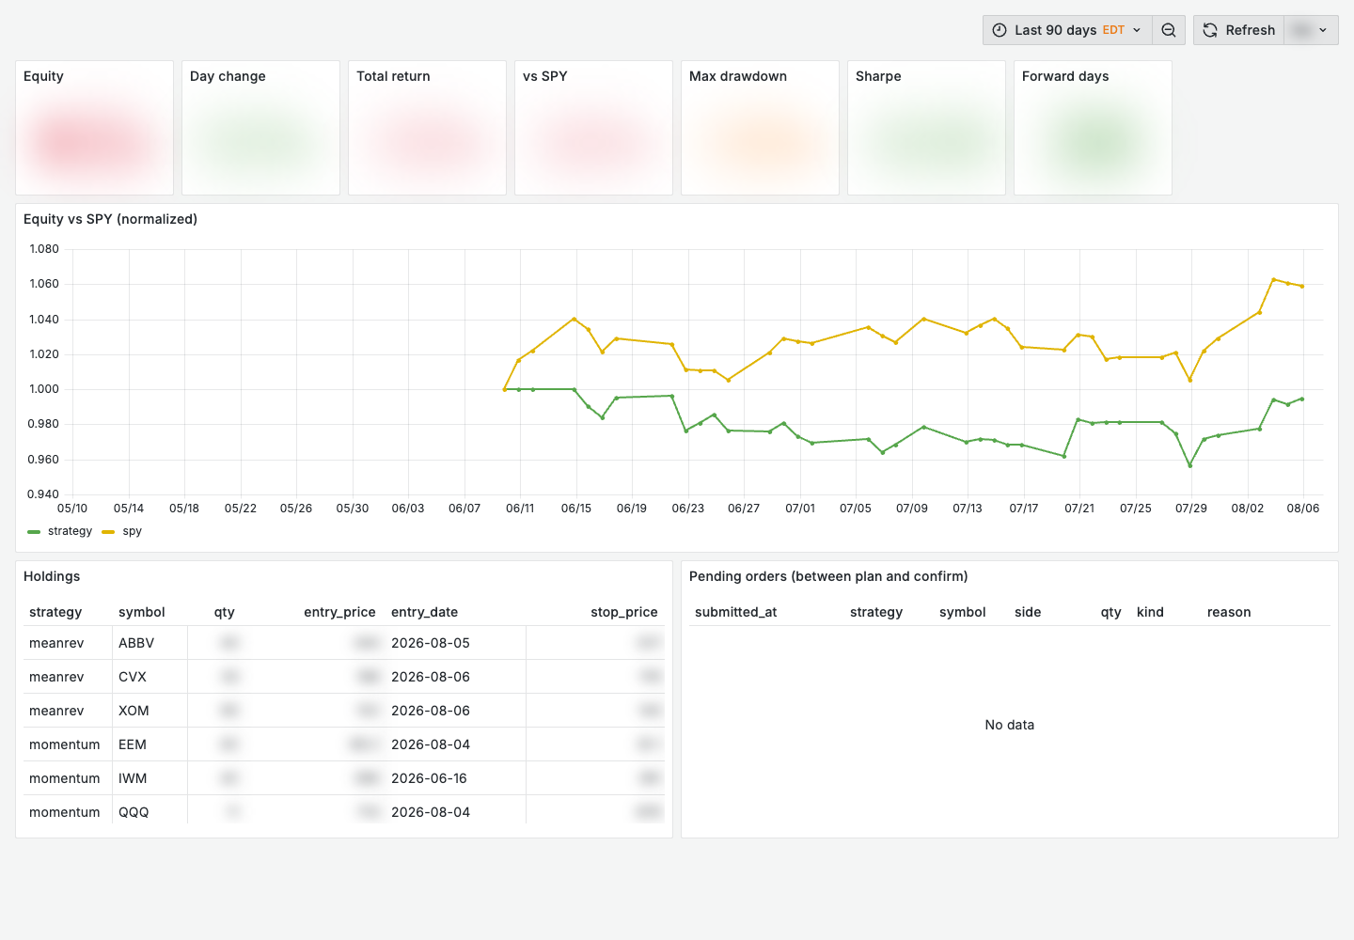
Task: Sort Pending orders by qty column
Action: point(1111,612)
